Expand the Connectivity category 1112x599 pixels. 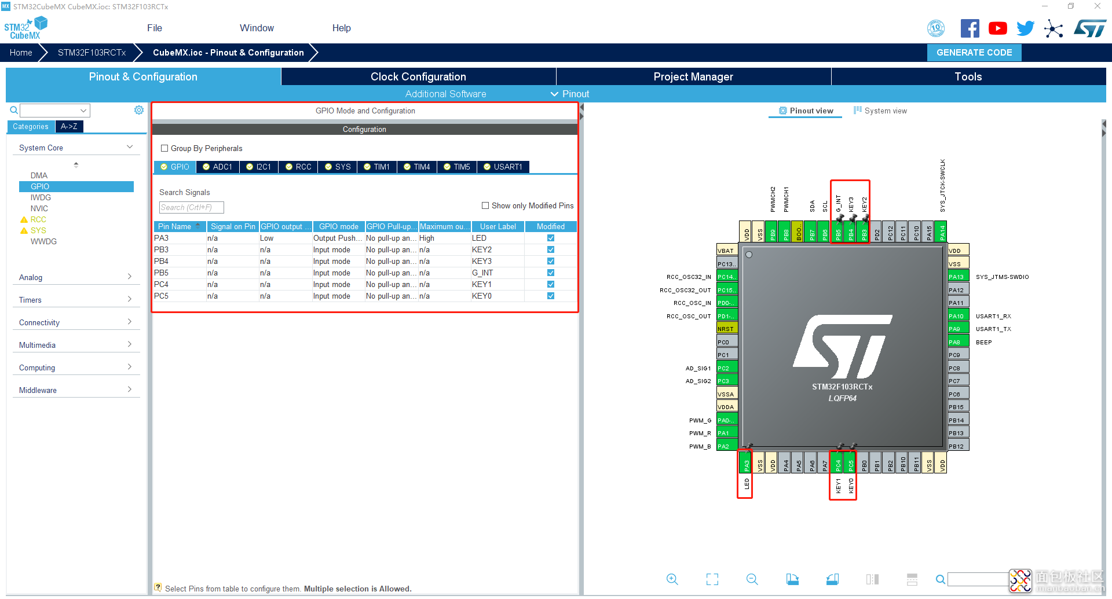coord(76,322)
